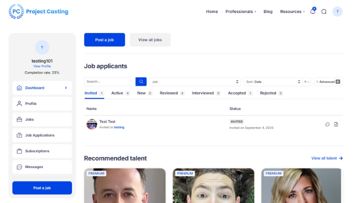Message applicant Test Test via chat icon
The width and height of the screenshot is (353, 203).
(328, 124)
